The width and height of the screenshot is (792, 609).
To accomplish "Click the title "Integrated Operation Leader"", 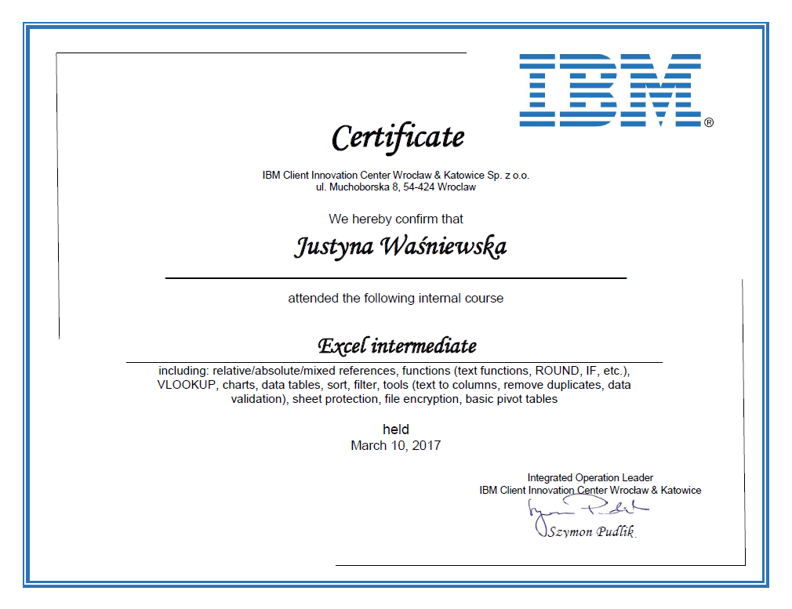I will point(590,477).
